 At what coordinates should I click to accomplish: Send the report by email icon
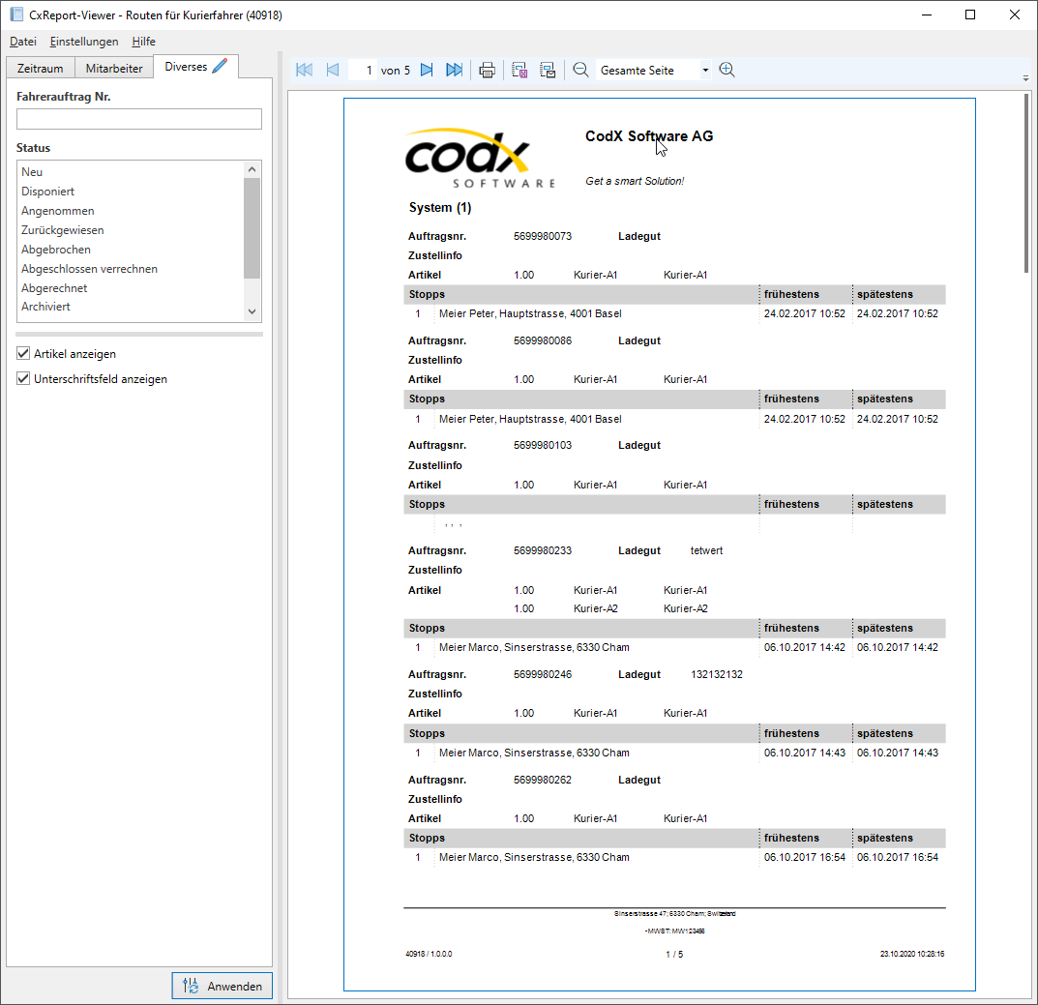point(548,70)
